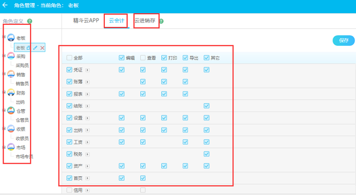Click the pencil edit icon on 老板 role
The width and height of the screenshot is (356, 195).
pos(35,48)
